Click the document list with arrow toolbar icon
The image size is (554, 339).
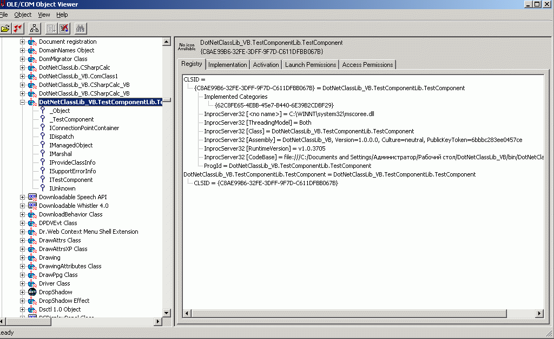51,29
